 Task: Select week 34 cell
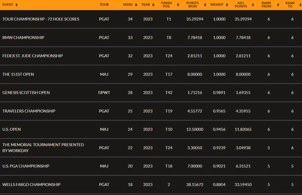[x=130, y=19]
